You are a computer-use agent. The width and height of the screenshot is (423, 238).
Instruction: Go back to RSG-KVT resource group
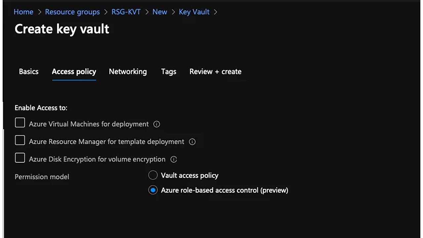tap(126, 12)
